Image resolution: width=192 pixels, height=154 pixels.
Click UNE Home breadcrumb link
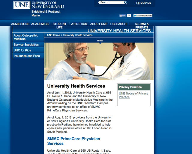[x=53, y=35]
